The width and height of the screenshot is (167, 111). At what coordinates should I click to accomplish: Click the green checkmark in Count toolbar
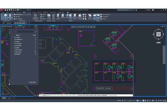94,27
